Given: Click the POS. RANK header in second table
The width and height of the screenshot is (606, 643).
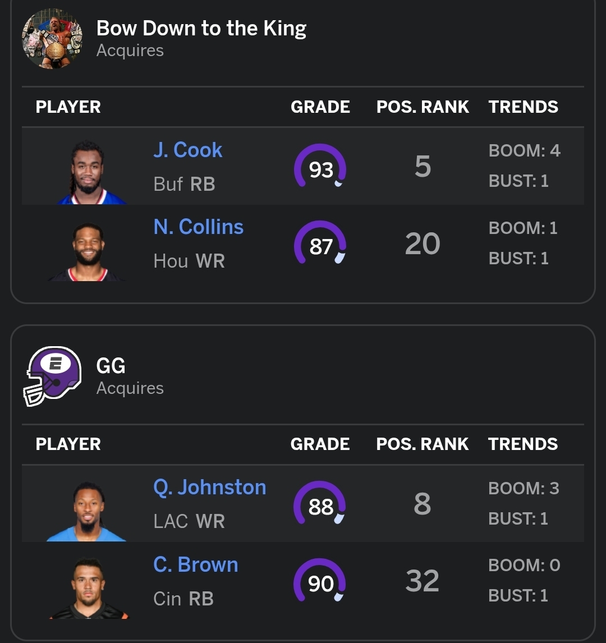Looking at the screenshot, I should [x=423, y=444].
